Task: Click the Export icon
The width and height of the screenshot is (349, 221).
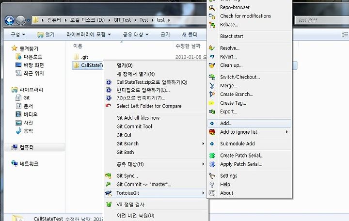Action: [212, 112]
